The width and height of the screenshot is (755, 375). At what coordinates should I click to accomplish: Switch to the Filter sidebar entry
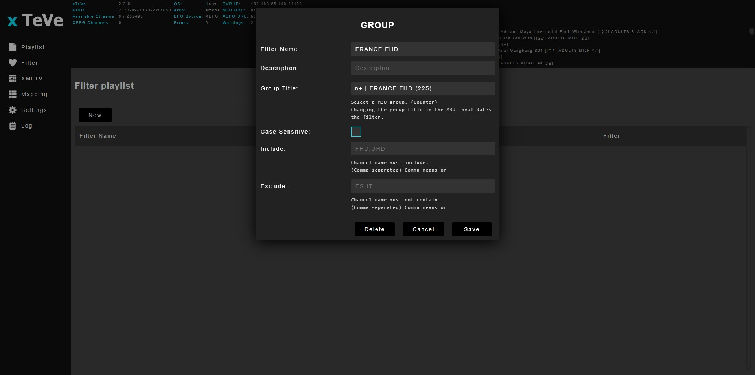click(x=29, y=62)
